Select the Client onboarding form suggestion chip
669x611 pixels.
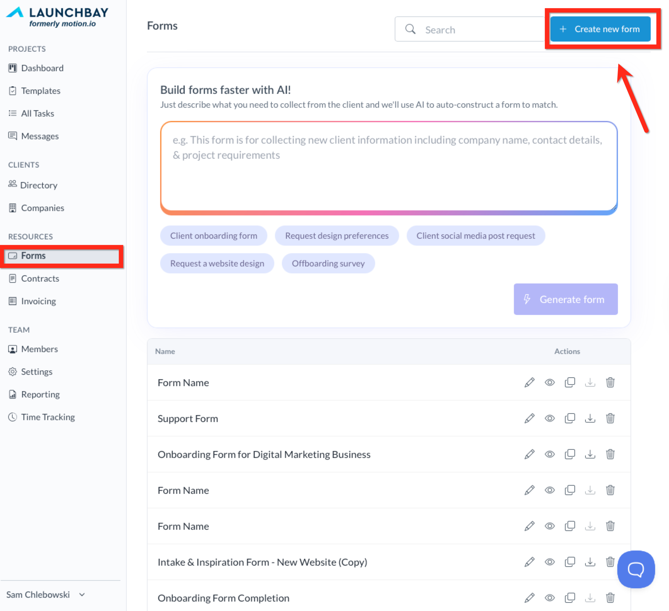(x=213, y=236)
